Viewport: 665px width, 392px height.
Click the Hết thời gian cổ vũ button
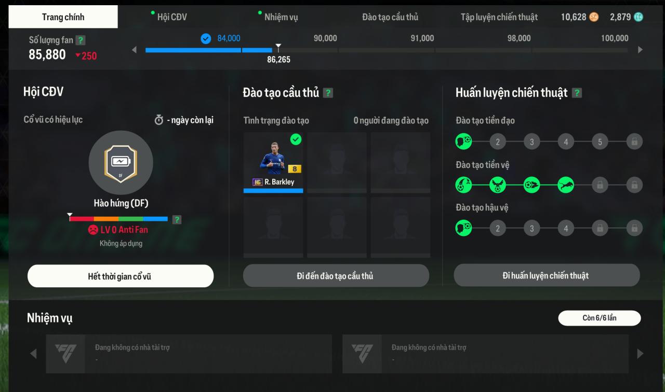point(121,276)
